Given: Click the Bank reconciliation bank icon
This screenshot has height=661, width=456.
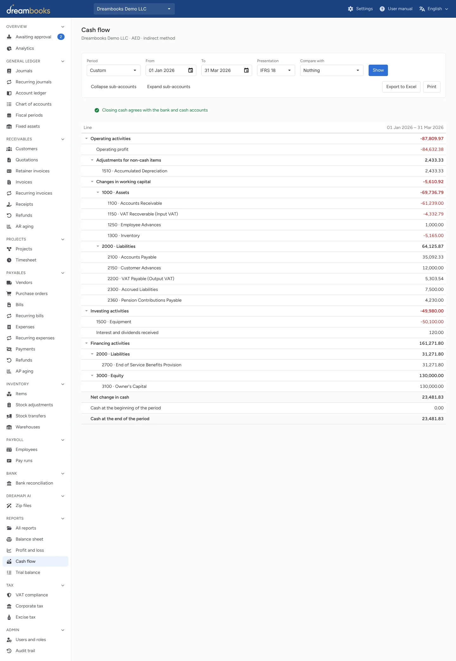Looking at the screenshot, I should point(9,483).
